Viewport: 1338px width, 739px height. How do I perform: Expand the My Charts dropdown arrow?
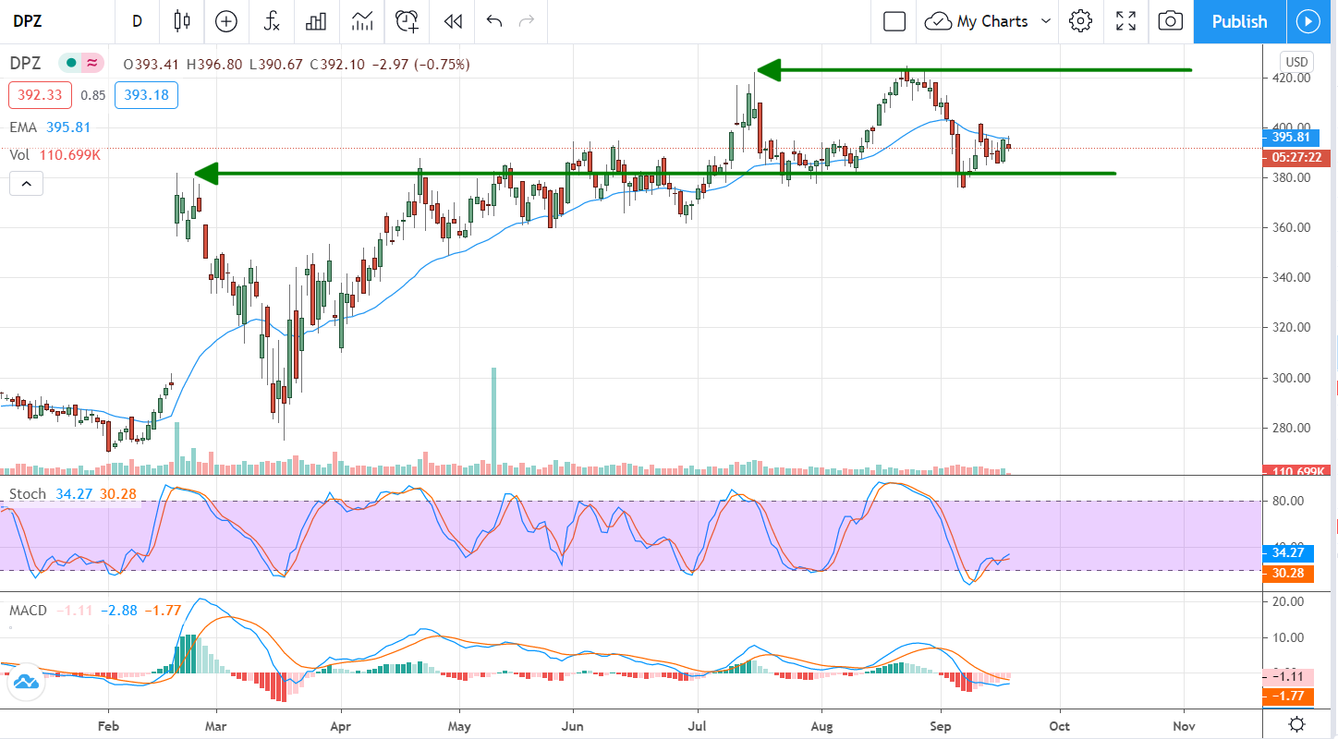tap(1046, 21)
